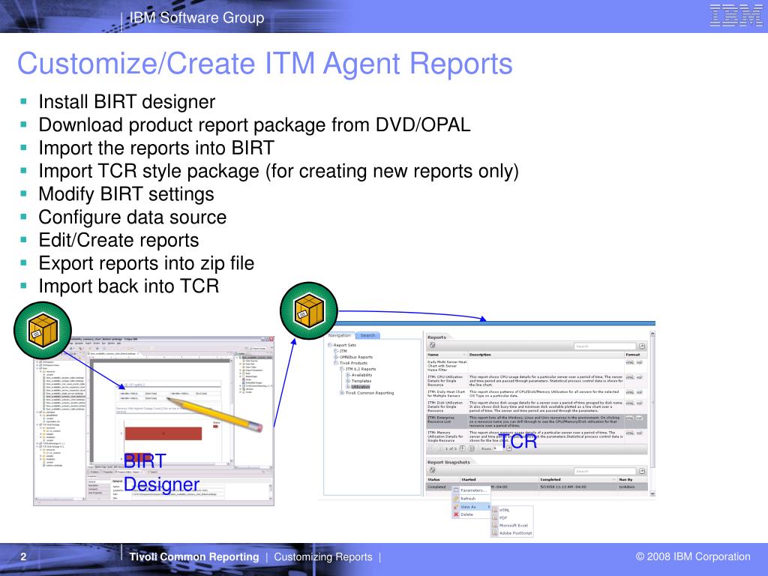Screen dimensions: 768x576
Task: Click the TCR scrollbar down arrow
Action: coord(652,494)
